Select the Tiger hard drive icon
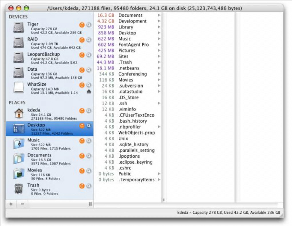Screen dimensions: 292x226 pyautogui.click(x=19, y=28)
